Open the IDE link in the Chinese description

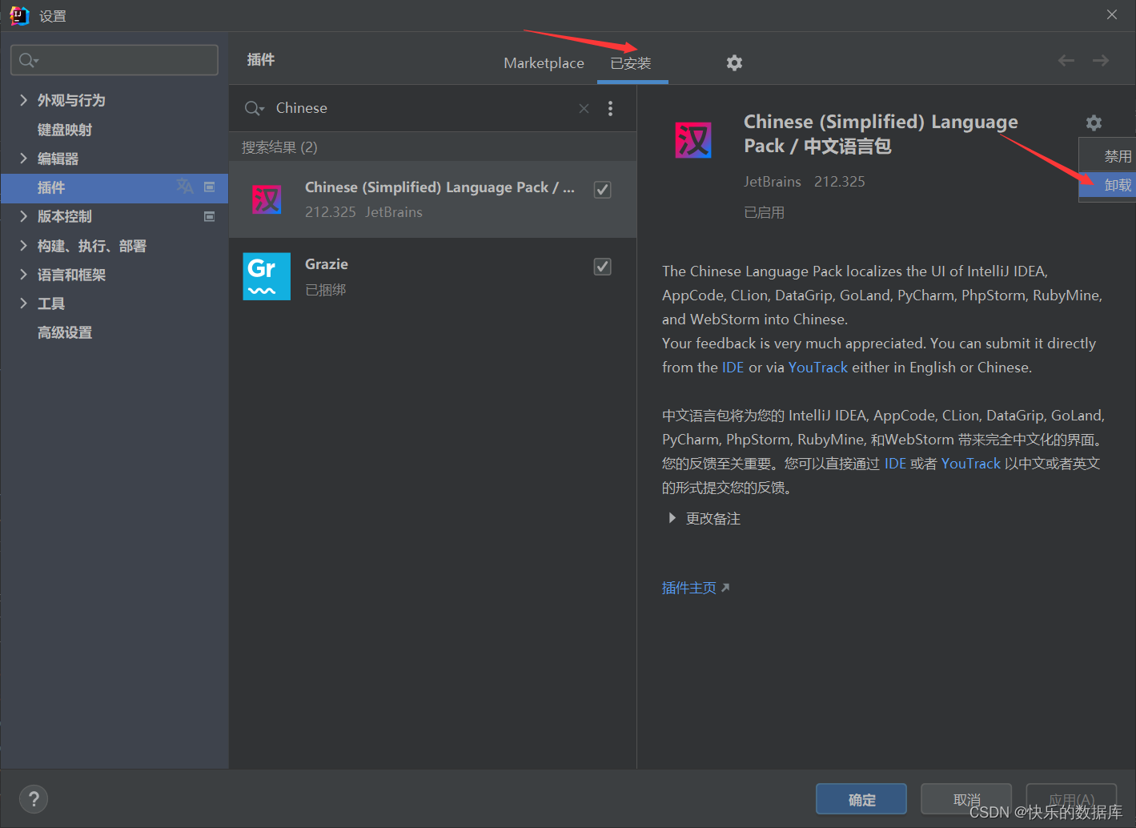pos(895,464)
